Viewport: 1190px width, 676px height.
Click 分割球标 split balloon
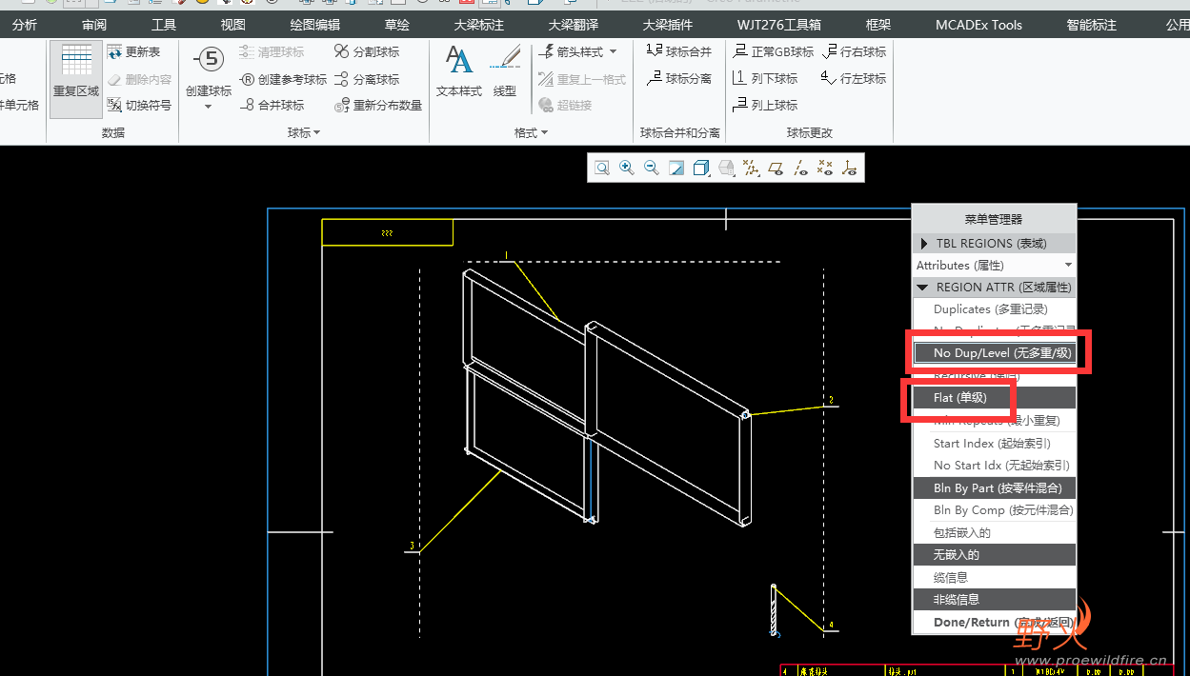[x=367, y=51]
